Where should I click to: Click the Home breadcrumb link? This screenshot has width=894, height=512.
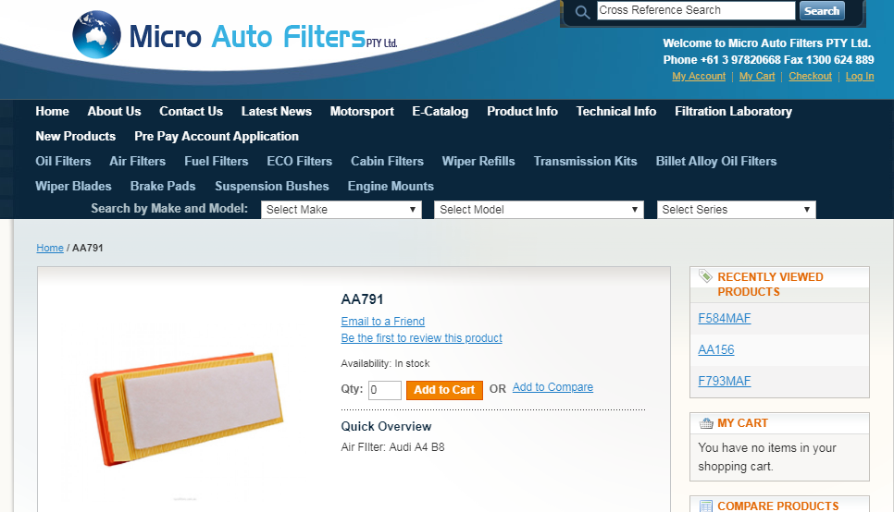tap(50, 248)
